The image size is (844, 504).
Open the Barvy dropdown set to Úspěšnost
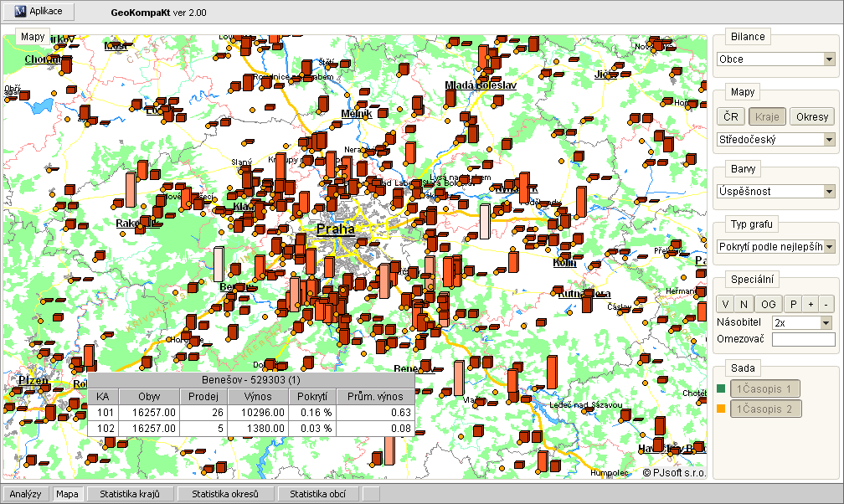coord(776,192)
